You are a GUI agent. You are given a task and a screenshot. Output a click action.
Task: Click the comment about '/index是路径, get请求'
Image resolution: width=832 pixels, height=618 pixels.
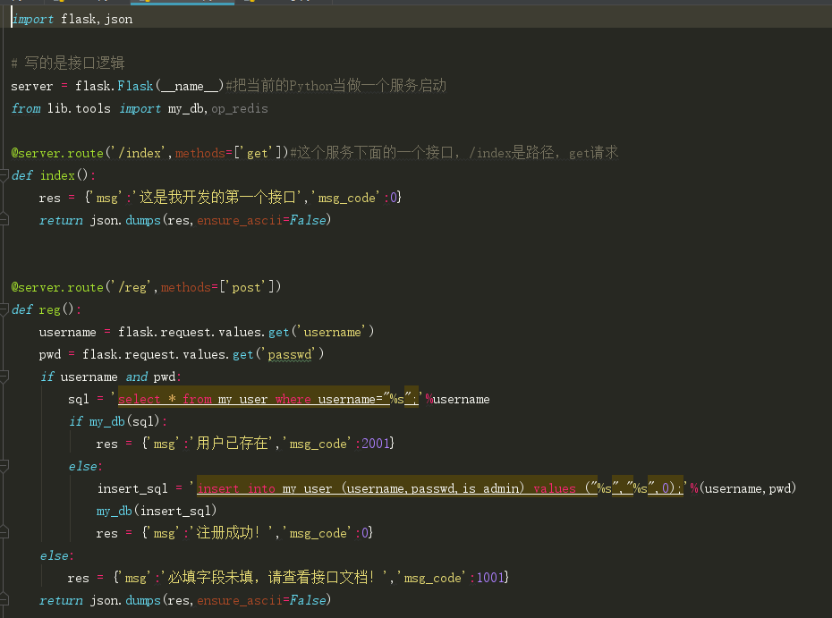point(454,153)
